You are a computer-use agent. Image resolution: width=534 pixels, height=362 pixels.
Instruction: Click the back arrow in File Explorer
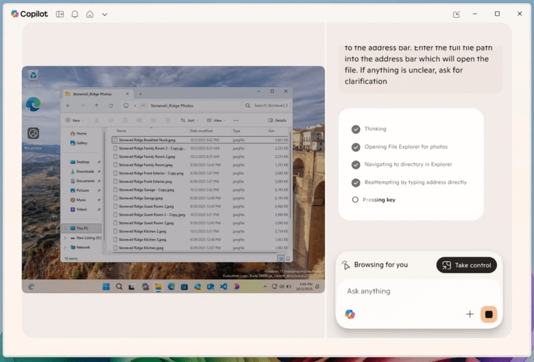coord(68,105)
